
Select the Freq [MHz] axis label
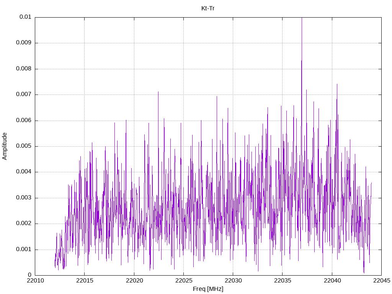[x=208, y=289]
